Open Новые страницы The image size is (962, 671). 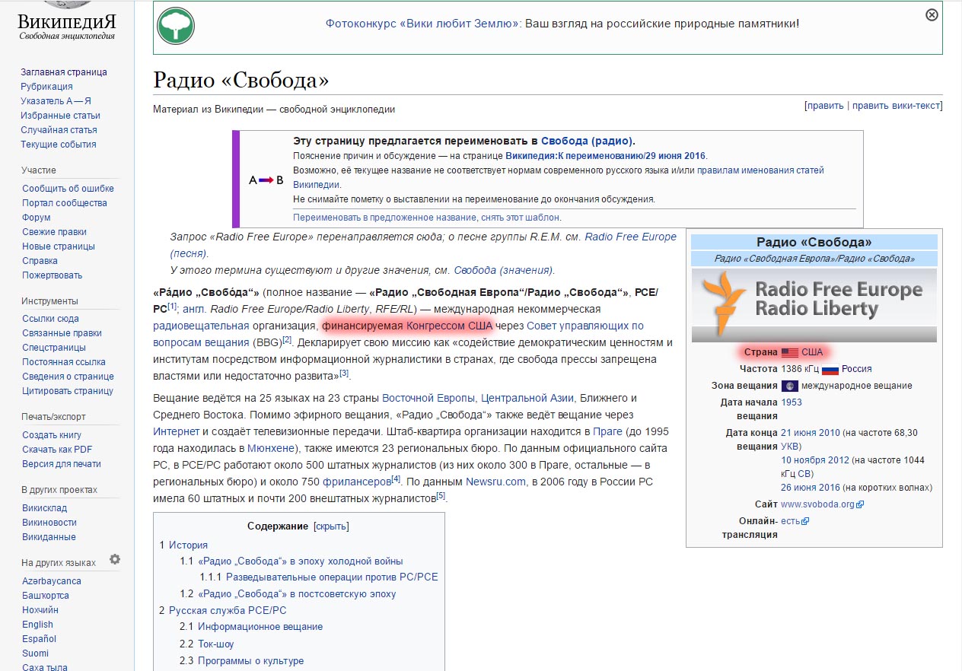point(59,246)
